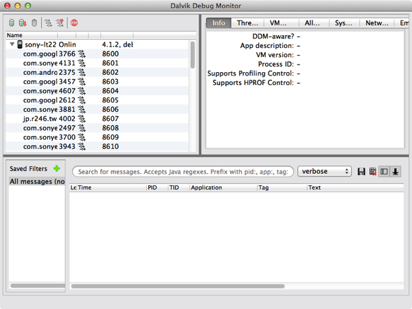Click the Text column header
Image resolution: width=412 pixels, height=309 pixels.
(x=355, y=187)
